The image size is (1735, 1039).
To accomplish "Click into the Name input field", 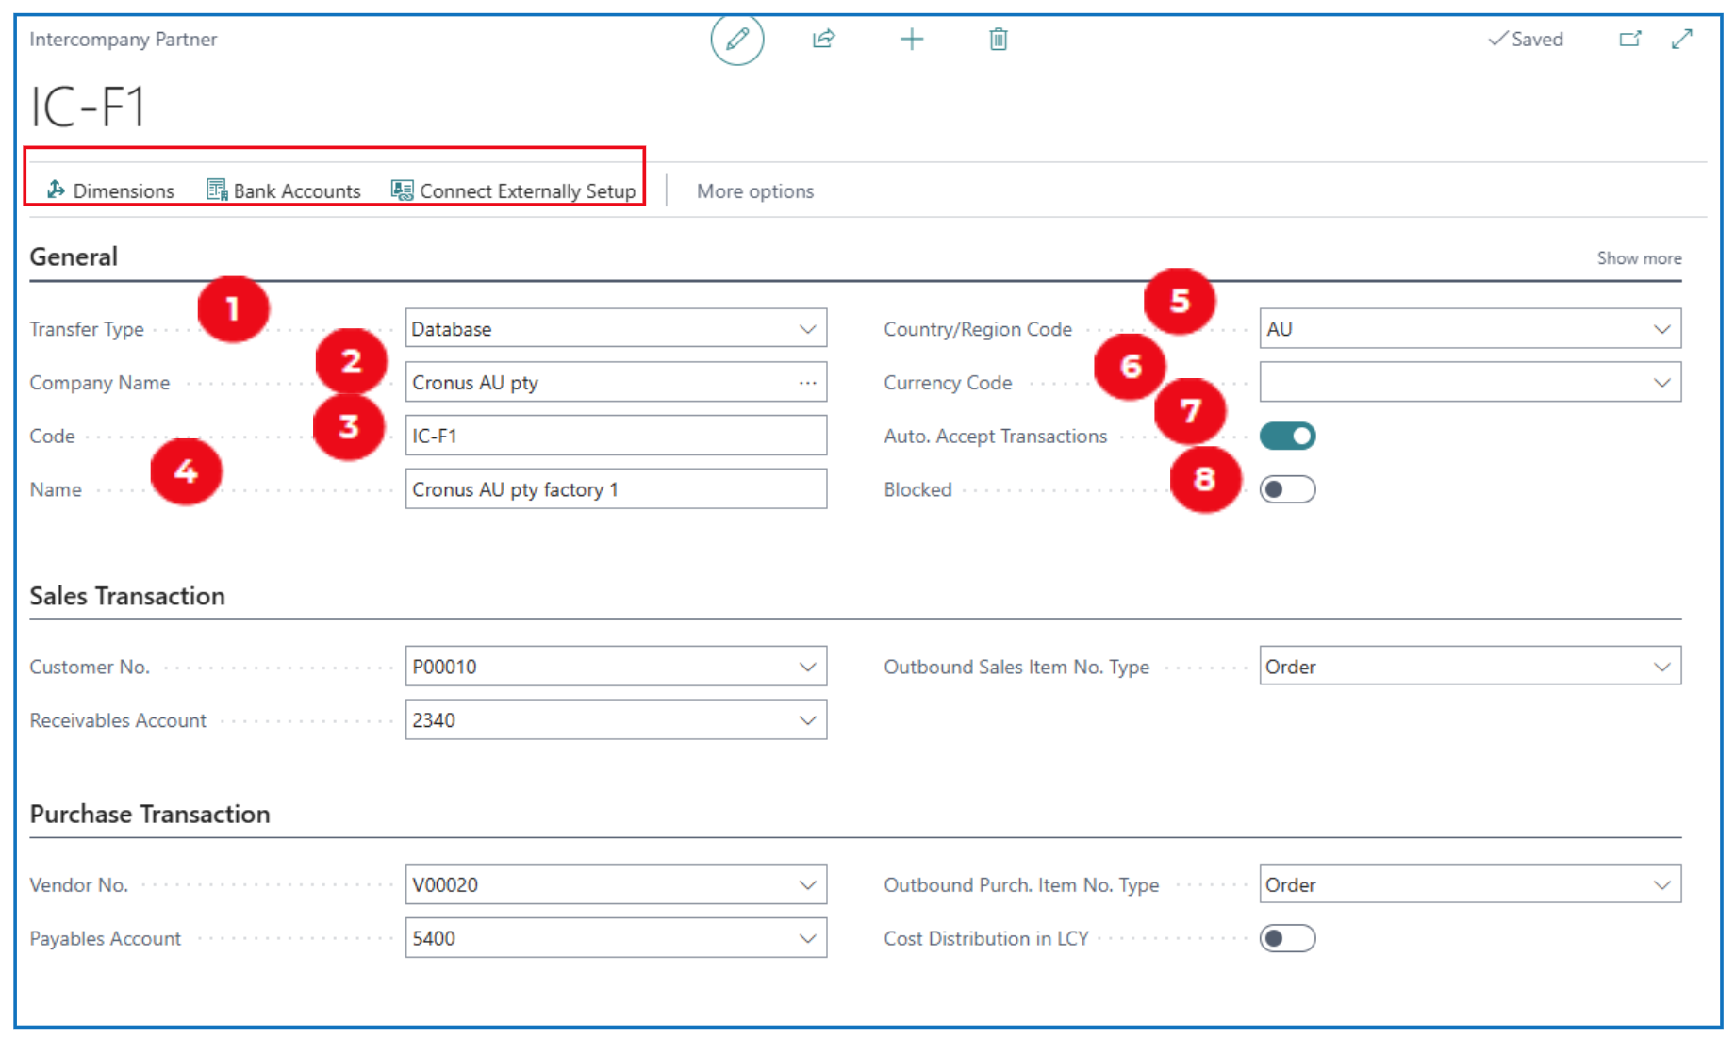I will [615, 489].
